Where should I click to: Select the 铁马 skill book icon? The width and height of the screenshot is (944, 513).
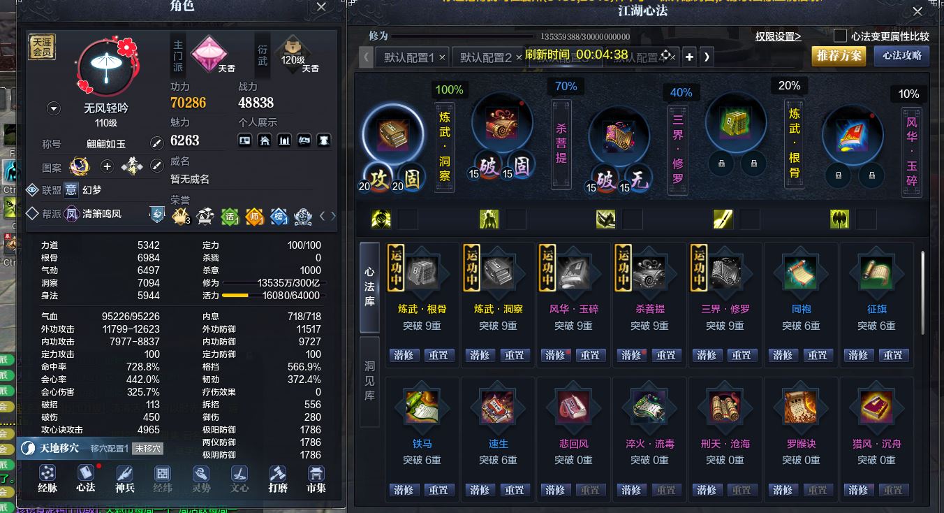[422, 407]
